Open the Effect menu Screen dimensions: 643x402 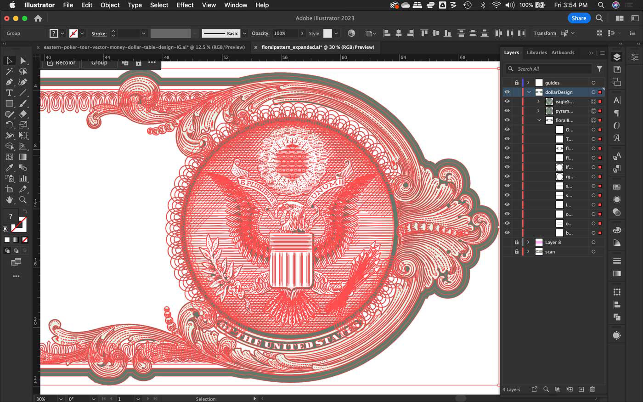[185, 5]
